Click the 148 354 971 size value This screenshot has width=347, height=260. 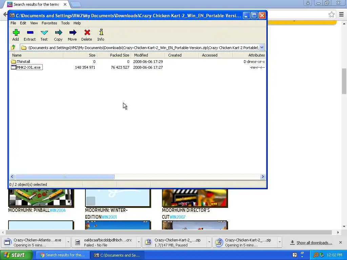point(85,67)
